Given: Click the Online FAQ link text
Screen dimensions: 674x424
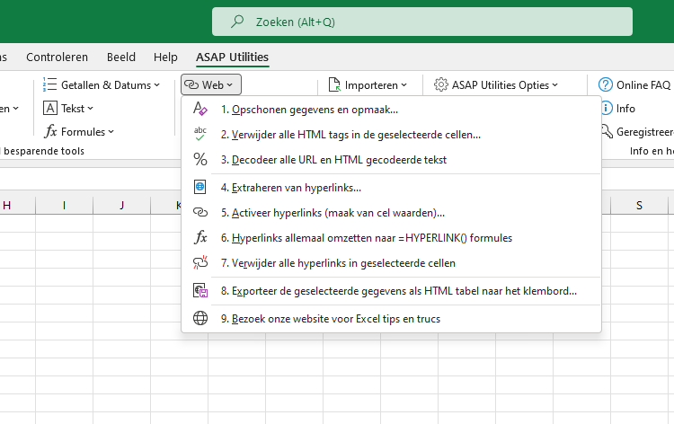Looking at the screenshot, I should [x=643, y=85].
